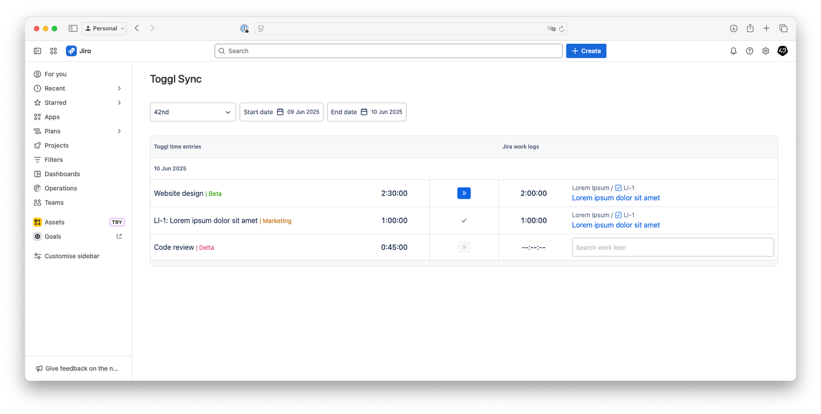
Task: Open Lorem ipsum link in Website design row
Action: click(x=616, y=198)
